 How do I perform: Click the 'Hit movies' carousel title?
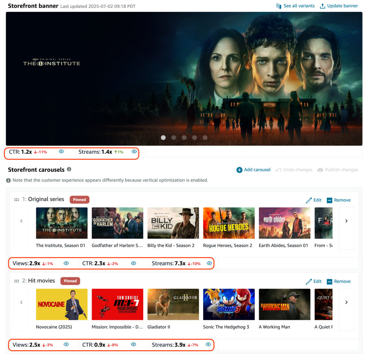point(41,281)
